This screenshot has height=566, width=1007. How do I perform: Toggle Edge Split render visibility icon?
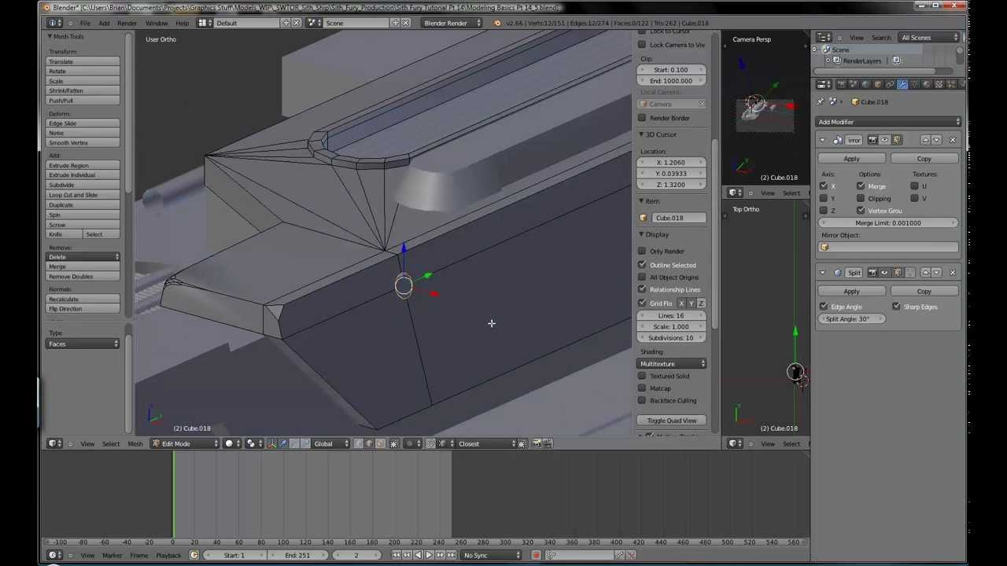coord(872,273)
